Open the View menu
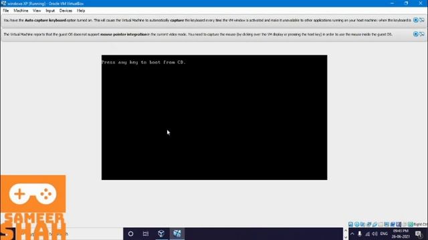Screen dimensions: 428x240 click(x=37, y=11)
